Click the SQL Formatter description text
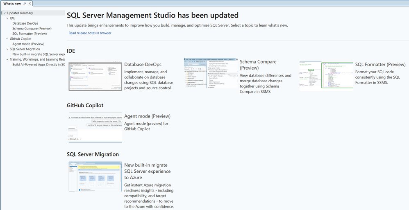 click(378, 77)
